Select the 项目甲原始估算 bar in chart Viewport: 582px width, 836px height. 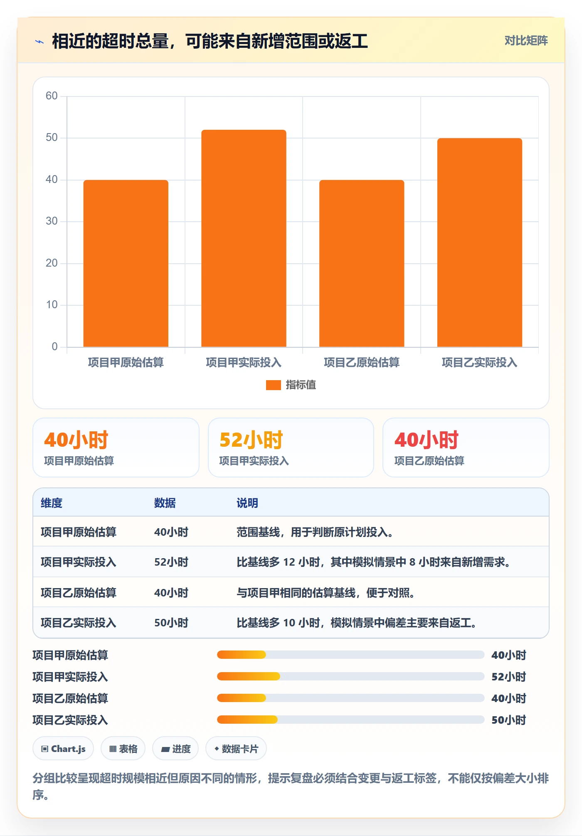[x=126, y=263]
